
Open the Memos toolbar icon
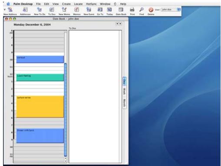coord(77,10)
